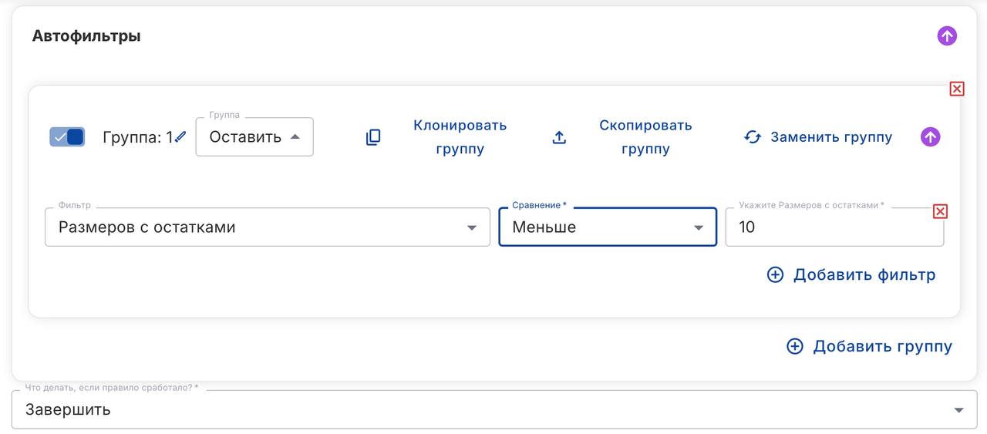Click the upload icon beside Скопировать группу
The image size is (987, 434).
(560, 137)
